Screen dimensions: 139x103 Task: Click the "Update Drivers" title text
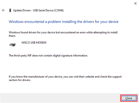tap(22, 10)
